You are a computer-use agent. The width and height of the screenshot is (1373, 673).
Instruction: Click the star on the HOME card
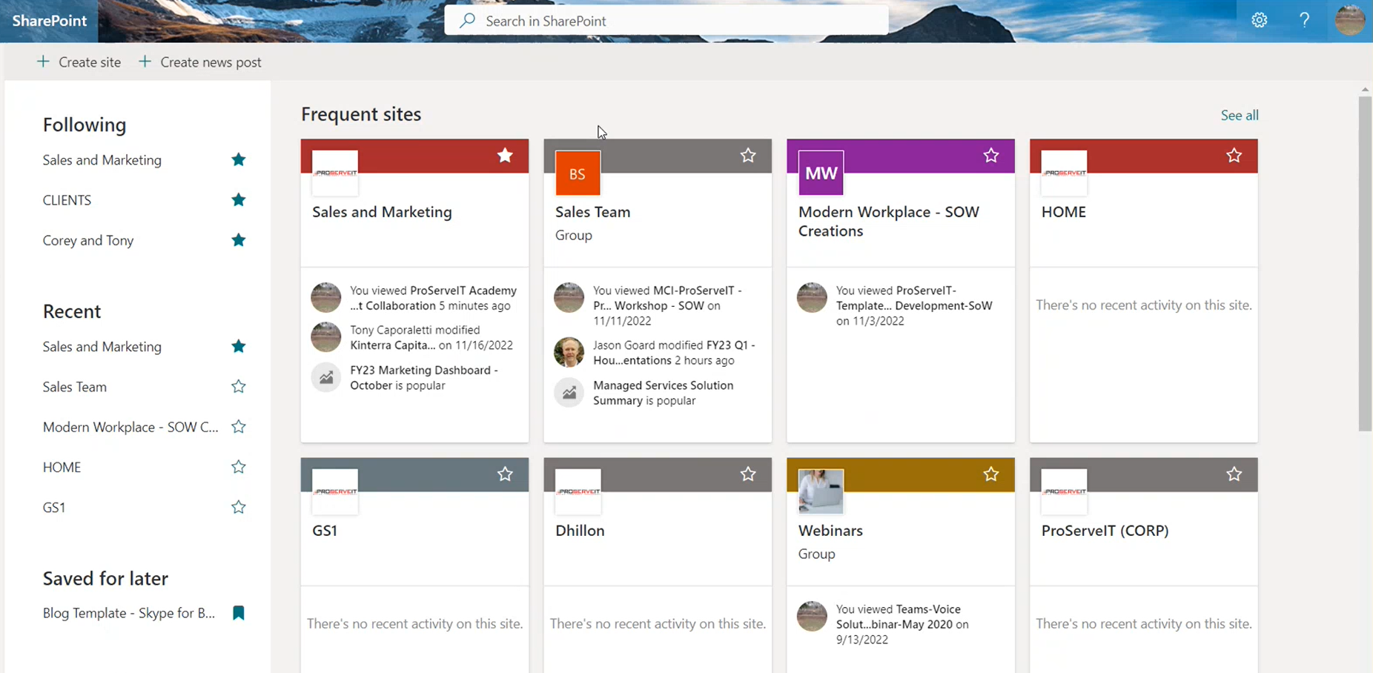click(1234, 155)
